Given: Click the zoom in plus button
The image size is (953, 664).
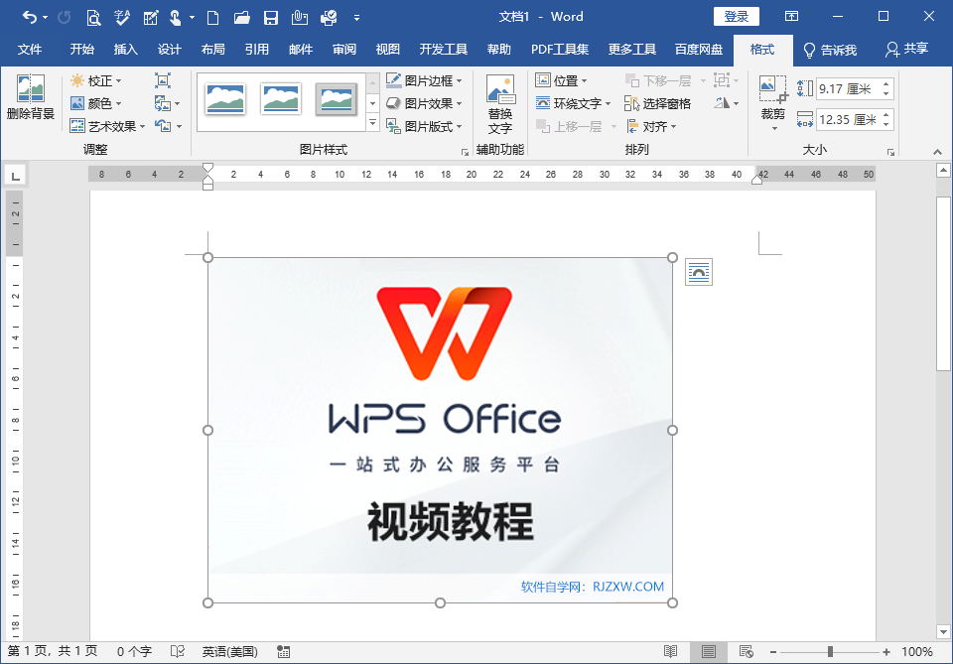Looking at the screenshot, I should point(886,652).
